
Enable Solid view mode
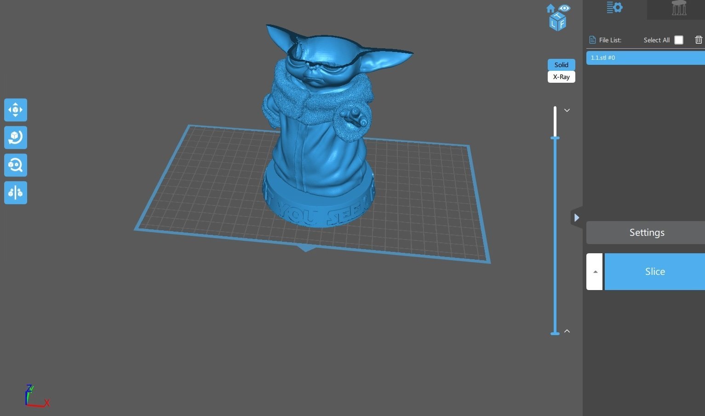click(561, 65)
